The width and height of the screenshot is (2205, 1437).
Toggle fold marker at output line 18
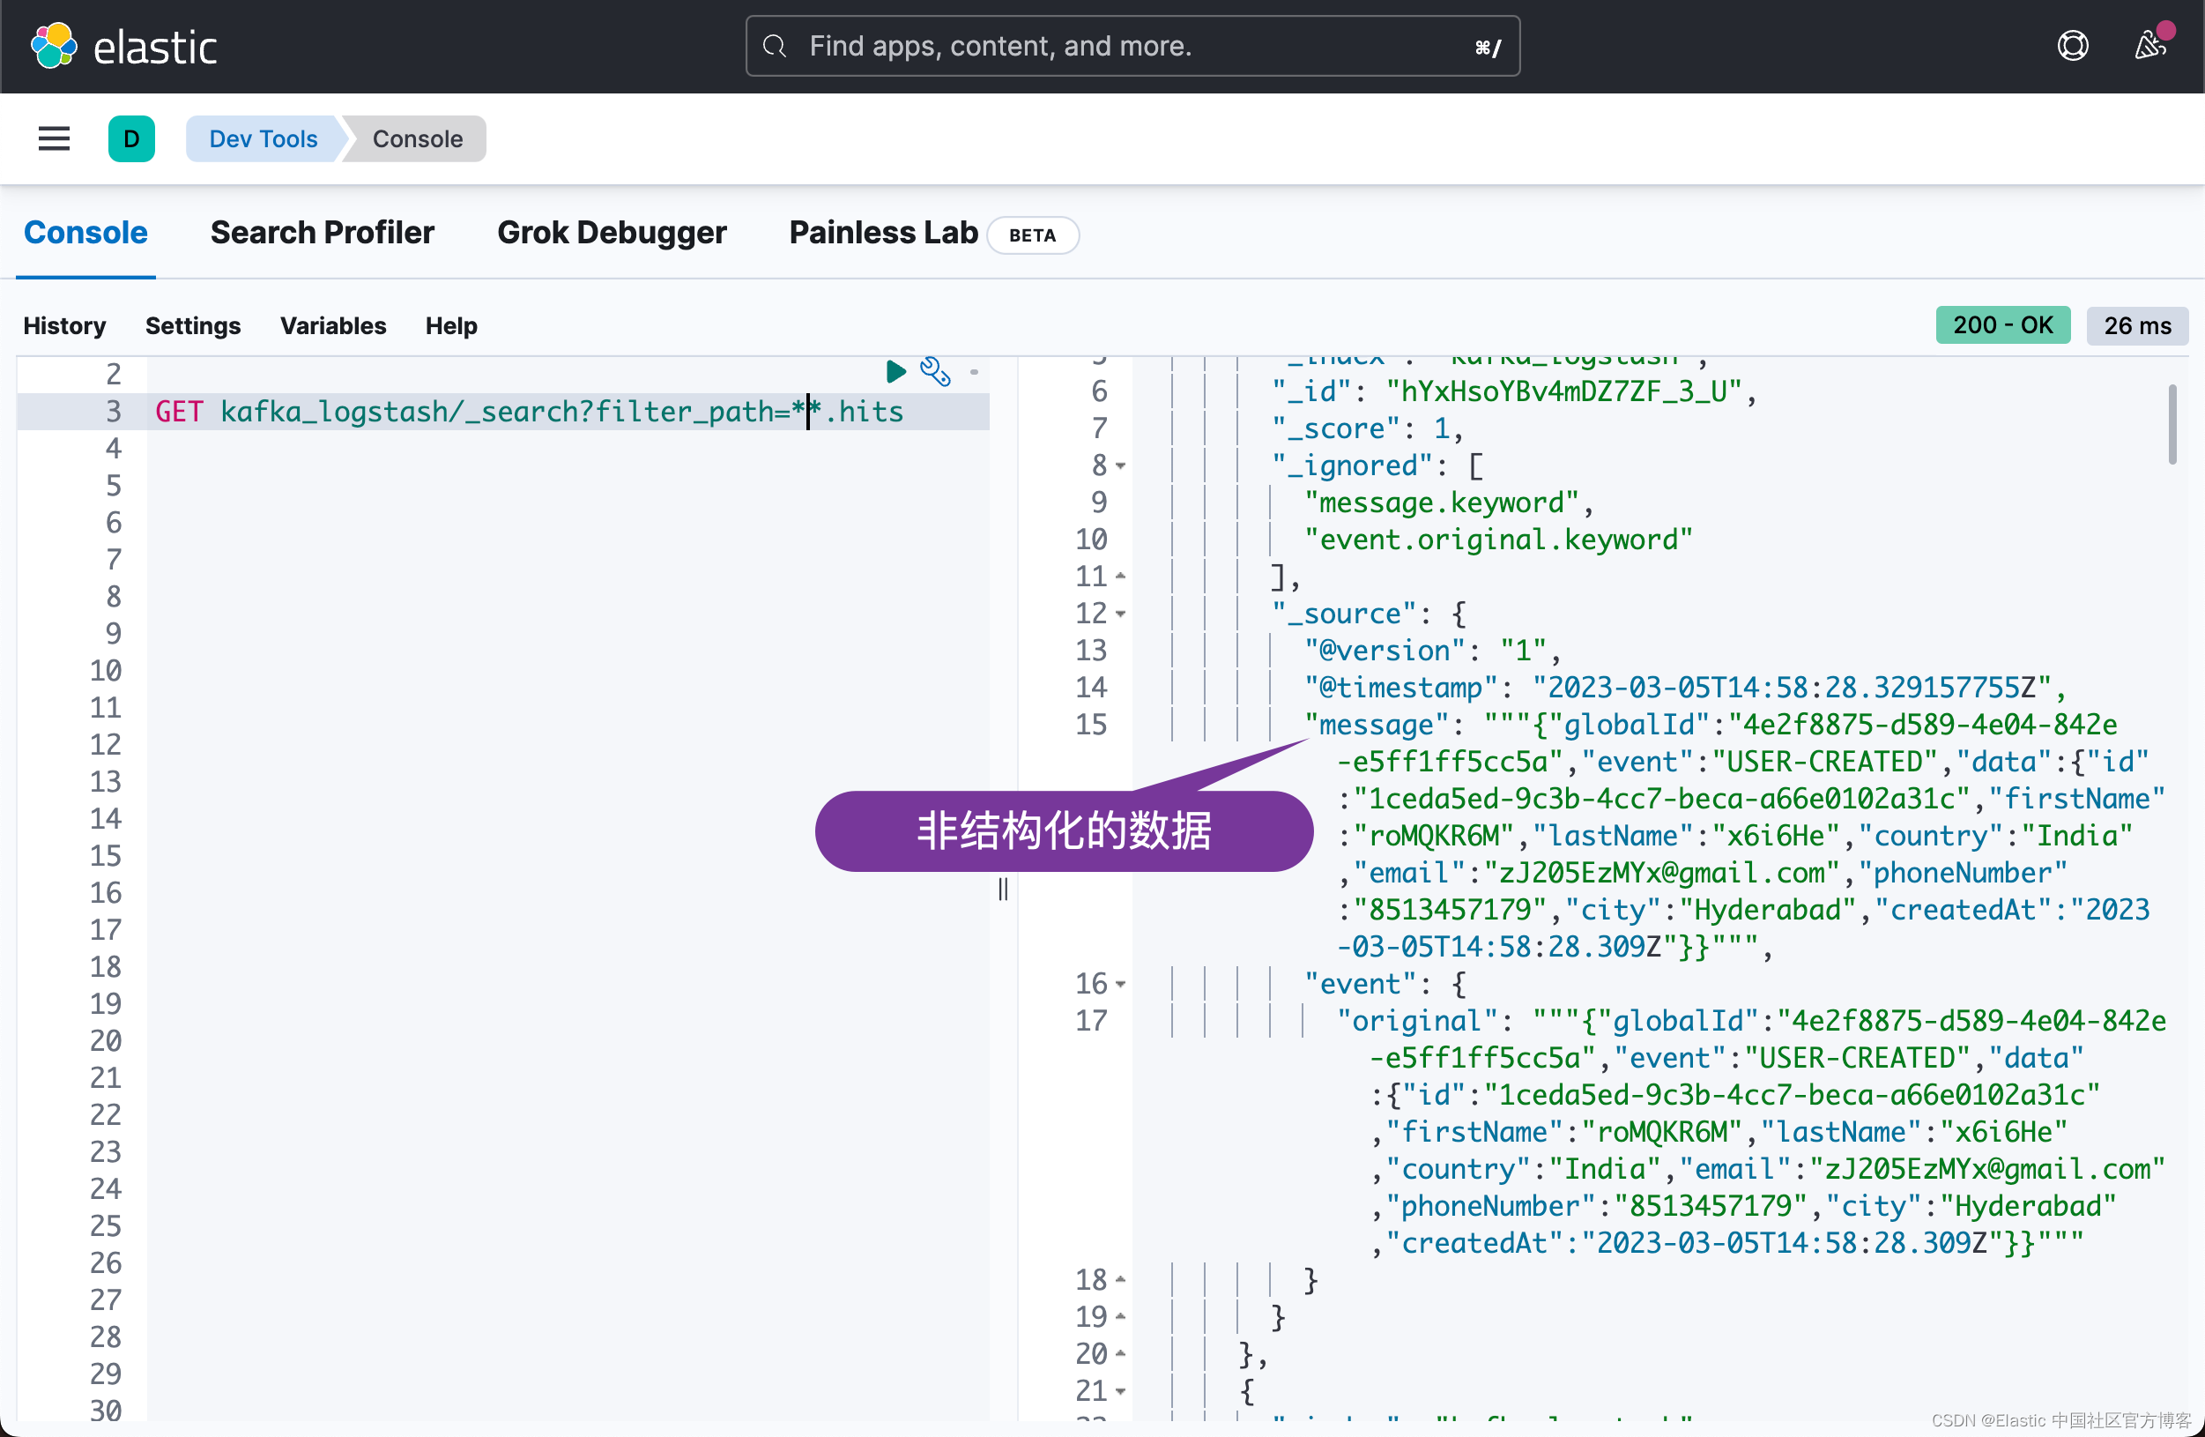[1120, 1279]
